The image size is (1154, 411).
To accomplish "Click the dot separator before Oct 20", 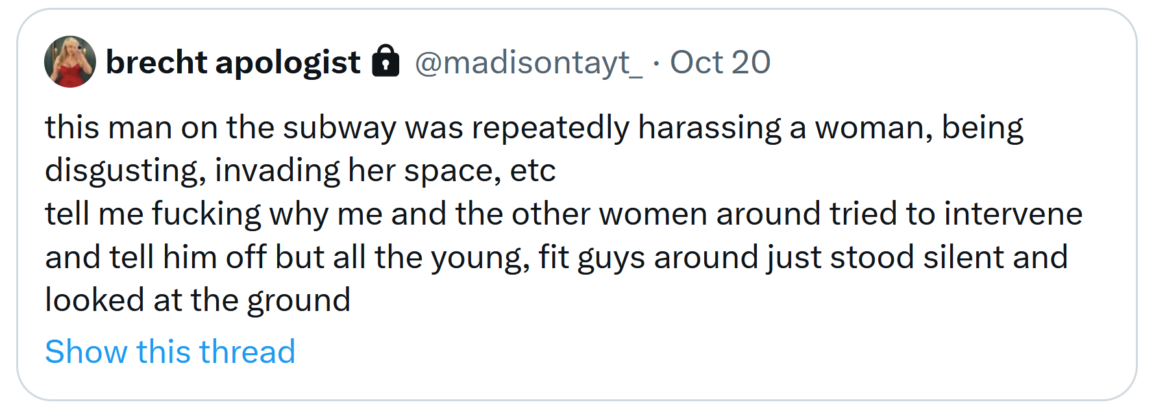I will [656, 63].
